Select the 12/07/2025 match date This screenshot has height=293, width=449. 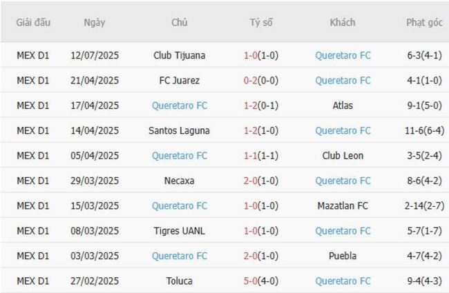click(95, 55)
